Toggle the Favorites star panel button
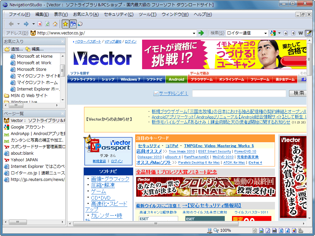 [x=65, y=24]
